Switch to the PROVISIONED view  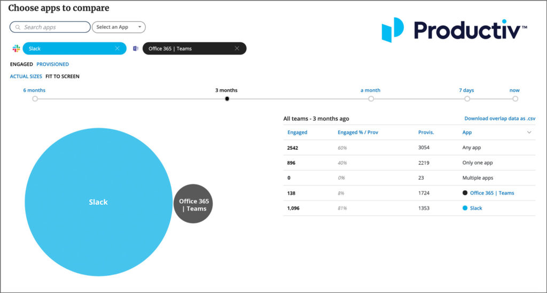point(53,64)
